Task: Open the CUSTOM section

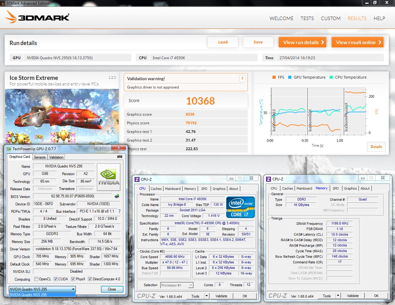Action: [x=331, y=19]
